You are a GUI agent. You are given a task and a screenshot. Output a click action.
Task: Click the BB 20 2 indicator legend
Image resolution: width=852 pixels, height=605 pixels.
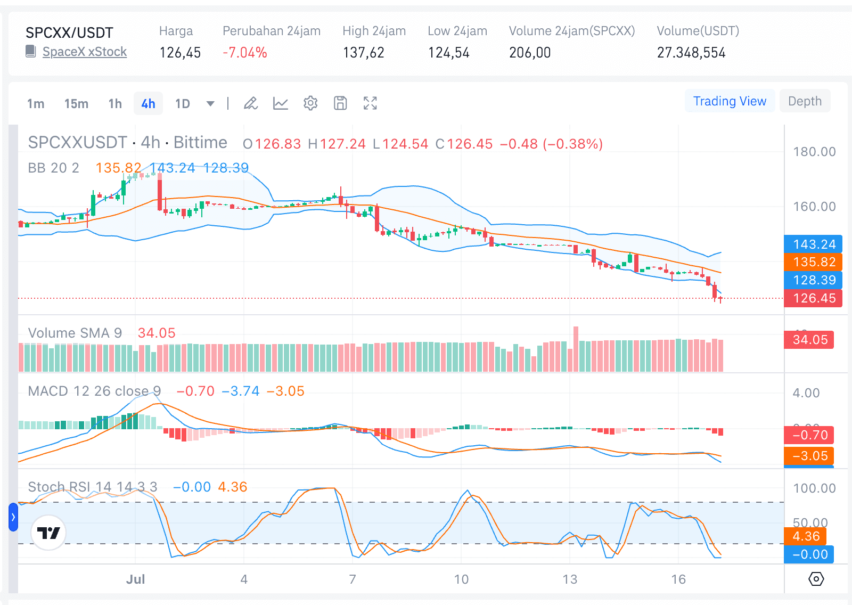tap(53, 168)
